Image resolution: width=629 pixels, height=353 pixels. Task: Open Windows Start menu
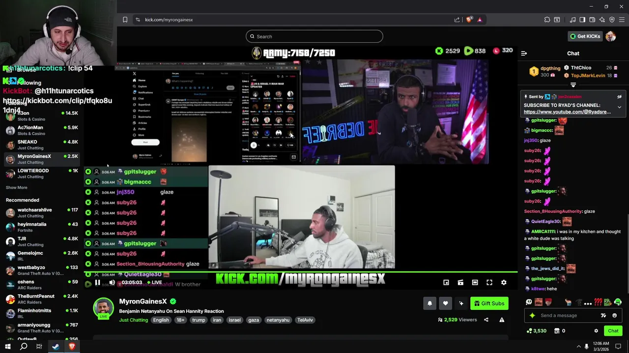pos(7,347)
